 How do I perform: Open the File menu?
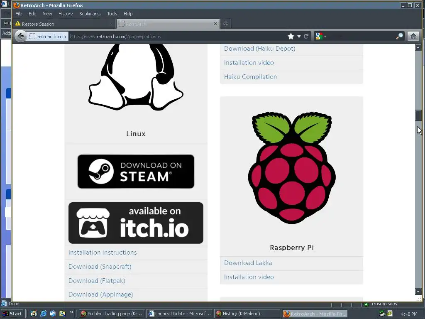pos(19,14)
